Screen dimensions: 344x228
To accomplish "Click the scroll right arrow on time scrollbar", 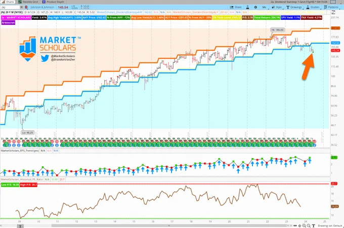I will pyautogui.click(x=291, y=225).
